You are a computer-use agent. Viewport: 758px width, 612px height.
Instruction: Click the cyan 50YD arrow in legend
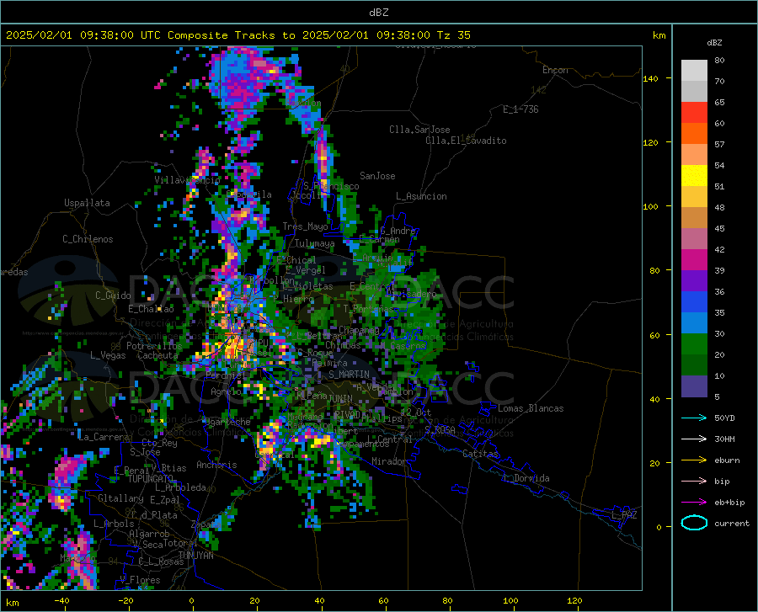pyautogui.click(x=694, y=418)
